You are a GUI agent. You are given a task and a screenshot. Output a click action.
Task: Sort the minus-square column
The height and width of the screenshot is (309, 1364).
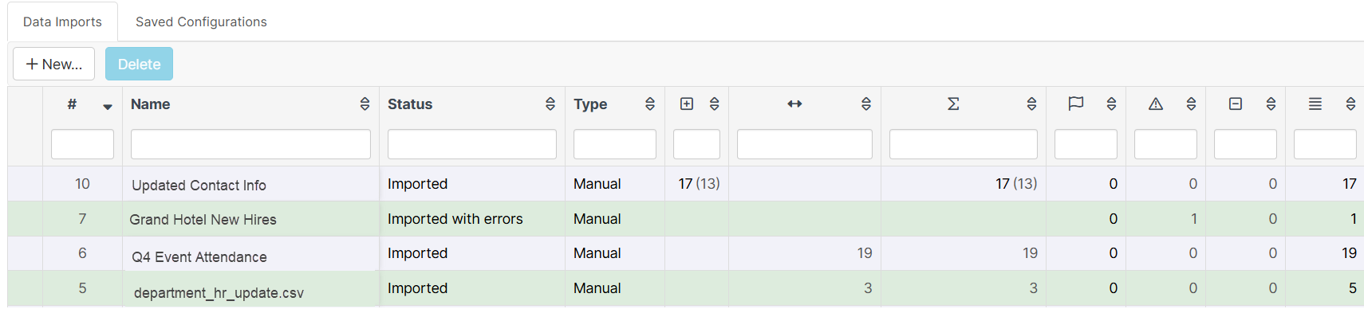[1271, 104]
